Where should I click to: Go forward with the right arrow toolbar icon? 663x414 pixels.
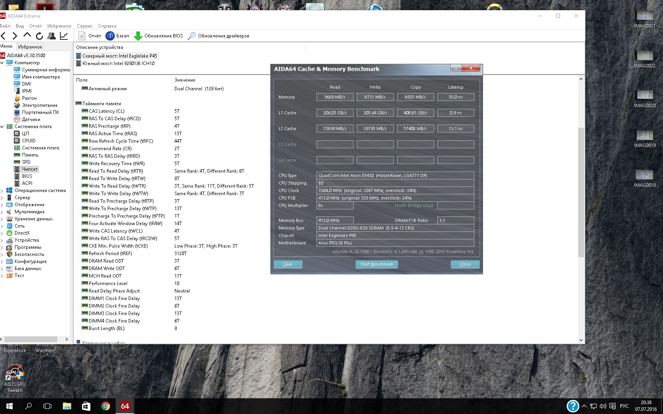pyautogui.click(x=15, y=36)
